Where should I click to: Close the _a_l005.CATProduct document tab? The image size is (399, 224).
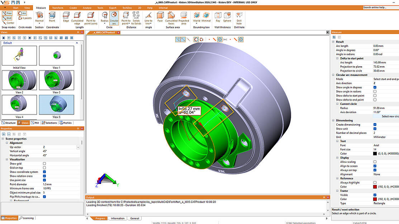[118, 33]
